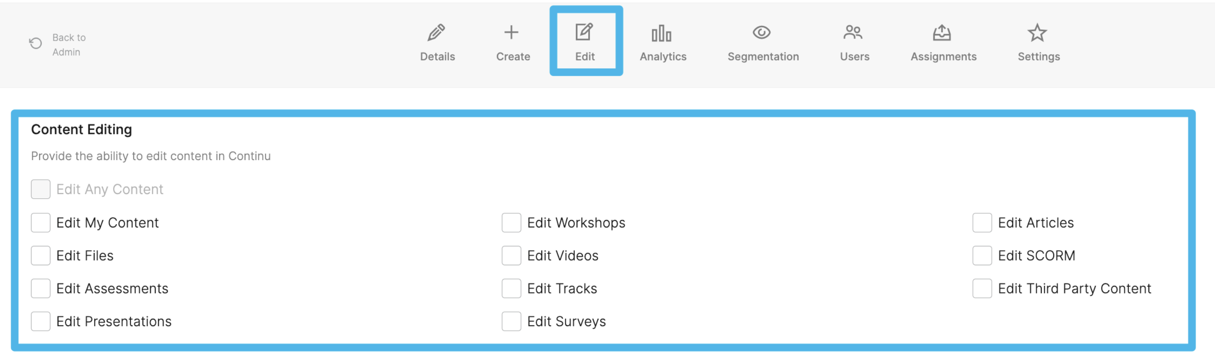Image resolution: width=1215 pixels, height=363 pixels.
Task: Select the Edit pencil-square icon
Action: tap(584, 32)
